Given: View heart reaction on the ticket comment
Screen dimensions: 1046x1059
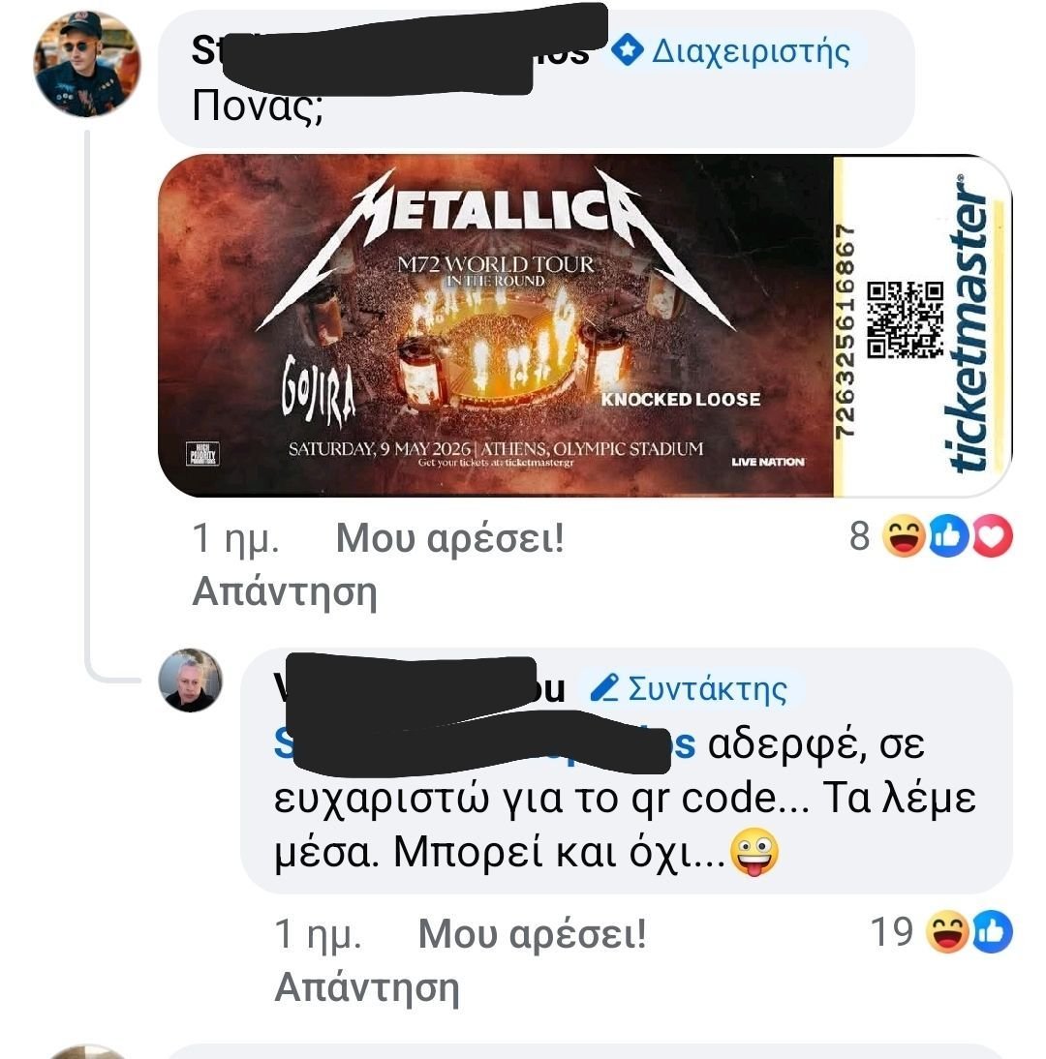Looking at the screenshot, I should coord(992,535).
